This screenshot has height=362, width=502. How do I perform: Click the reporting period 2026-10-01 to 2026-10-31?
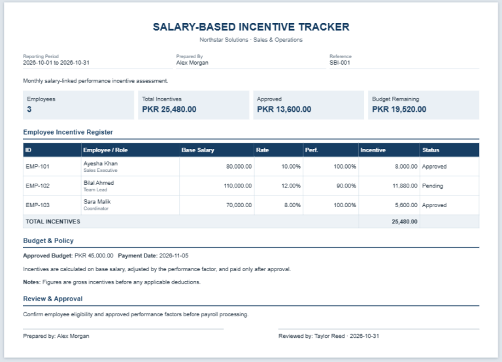[x=56, y=63]
